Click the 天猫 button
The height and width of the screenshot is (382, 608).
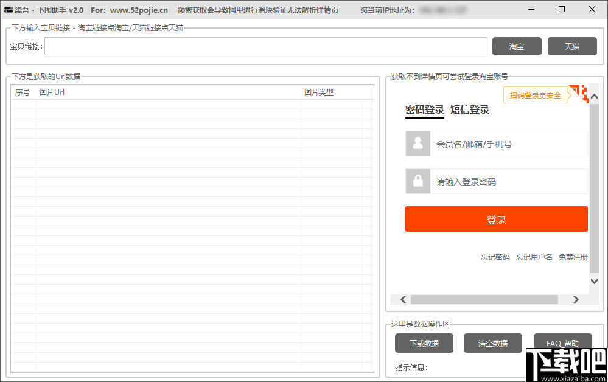(x=572, y=46)
